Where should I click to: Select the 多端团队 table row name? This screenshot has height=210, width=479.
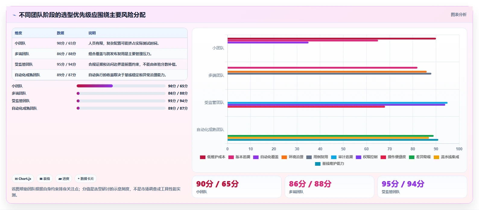click(x=22, y=54)
